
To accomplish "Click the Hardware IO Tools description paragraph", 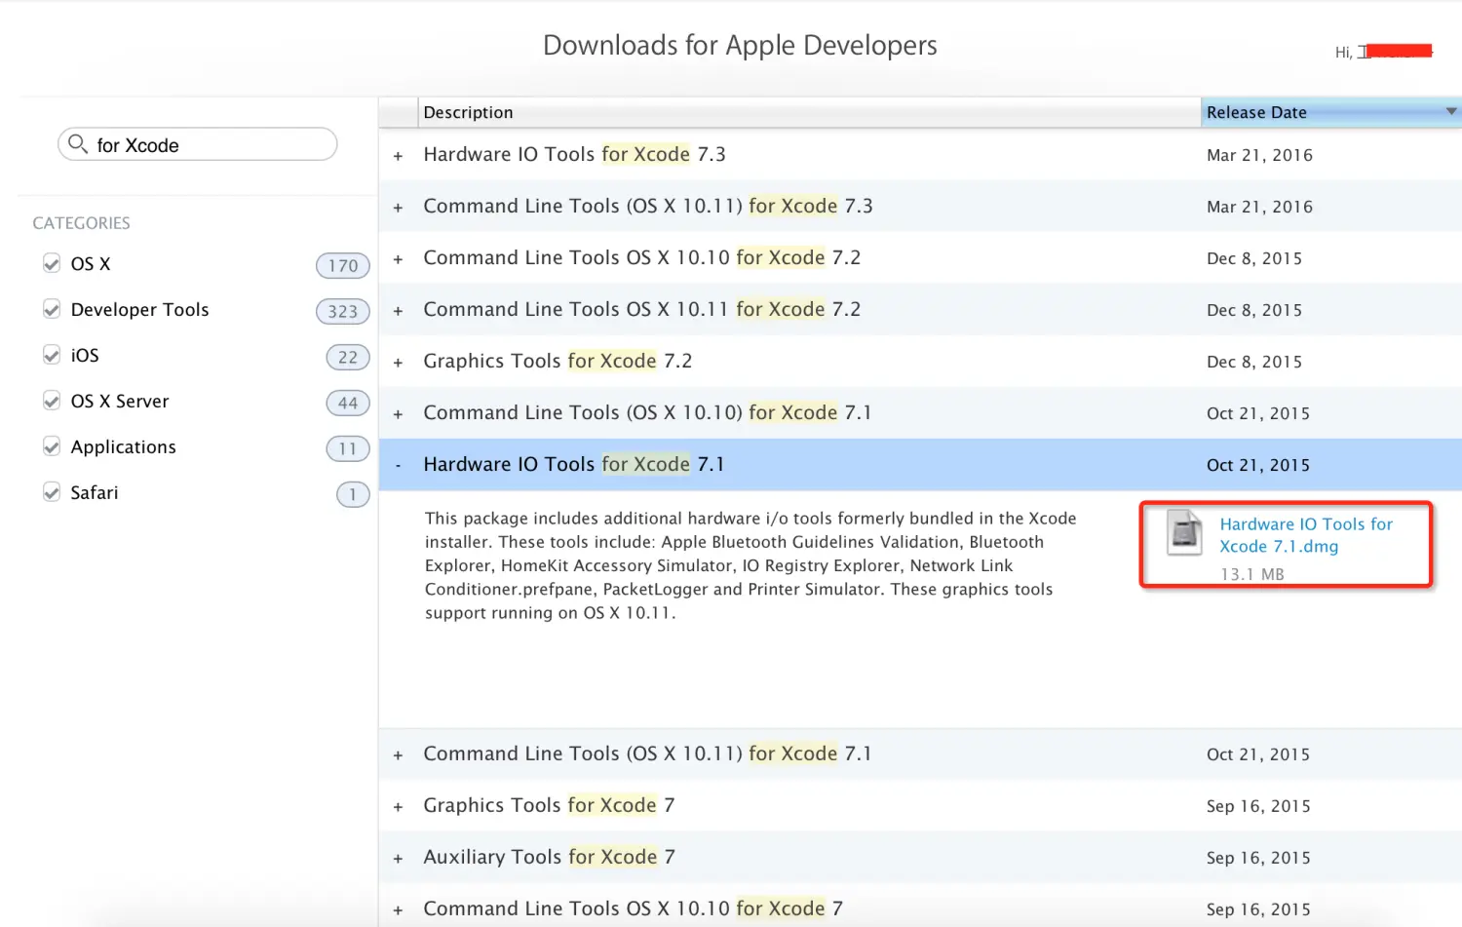I will coord(750,565).
